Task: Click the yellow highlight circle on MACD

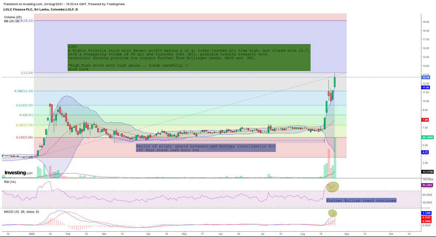Action: pyautogui.click(x=332, y=213)
